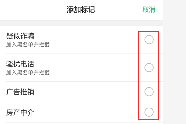The height and width of the screenshot is (124, 186).
Task: Choose the 广告推销 radio circle
Action: [149, 92]
